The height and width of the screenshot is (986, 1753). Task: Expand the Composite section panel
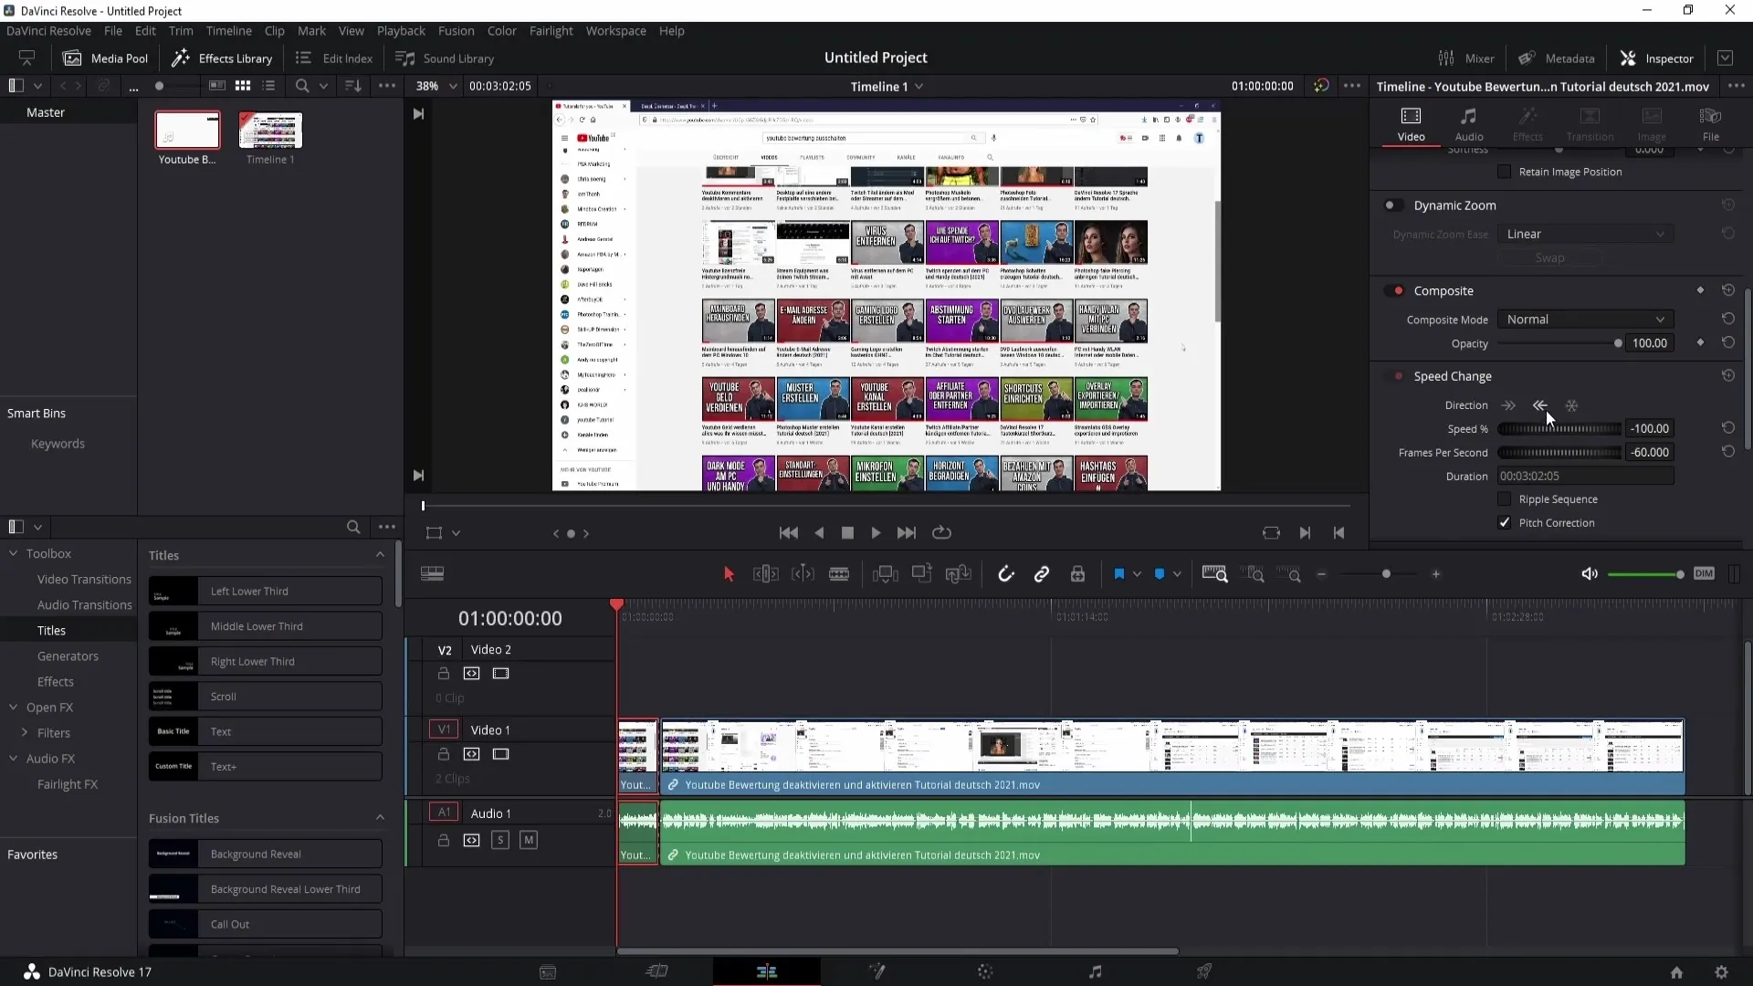pyautogui.click(x=1443, y=290)
